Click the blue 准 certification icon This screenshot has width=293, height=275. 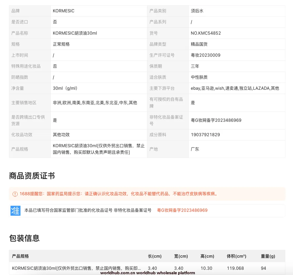(x=15, y=210)
